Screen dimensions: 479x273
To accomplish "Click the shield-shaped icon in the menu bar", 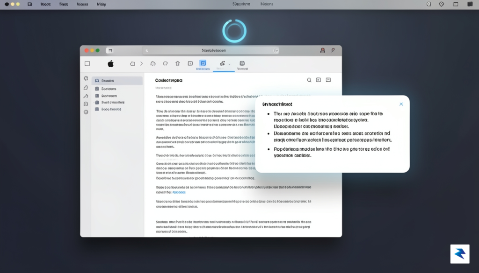I will pos(442,4).
